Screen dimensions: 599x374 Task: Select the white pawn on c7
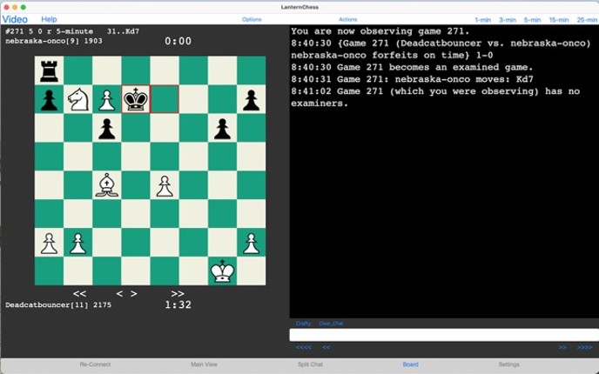(107, 100)
